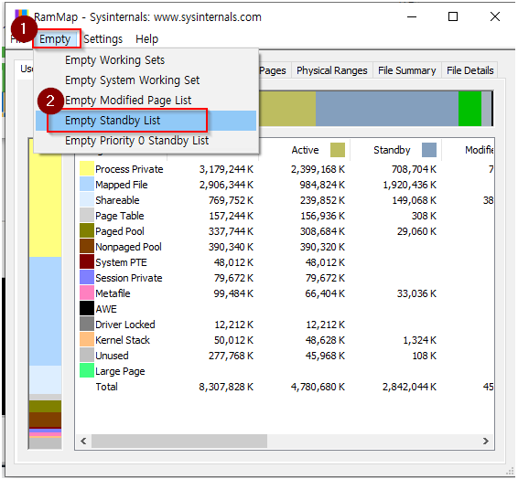Image resolution: width=518 pixels, height=479 pixels.
Task: Switch to the File Summary tab
Action: 406,70
